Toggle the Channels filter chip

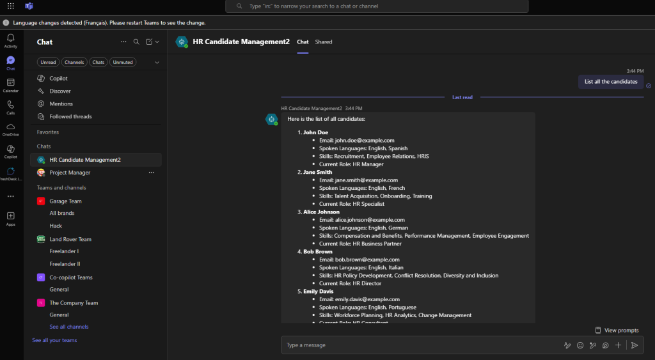pyautogui.click(x=74, y=62)
